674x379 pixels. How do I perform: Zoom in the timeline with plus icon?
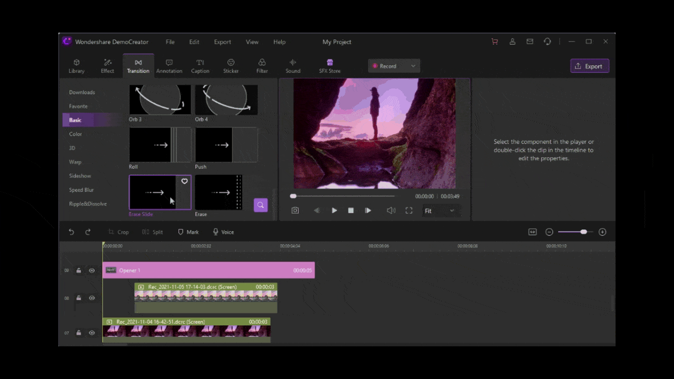click(x=602, y=232)
